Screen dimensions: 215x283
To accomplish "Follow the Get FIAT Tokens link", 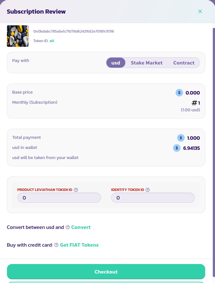I will point(79,245).
